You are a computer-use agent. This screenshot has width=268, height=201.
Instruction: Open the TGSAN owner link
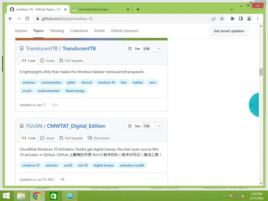click(x=34, y=126)
